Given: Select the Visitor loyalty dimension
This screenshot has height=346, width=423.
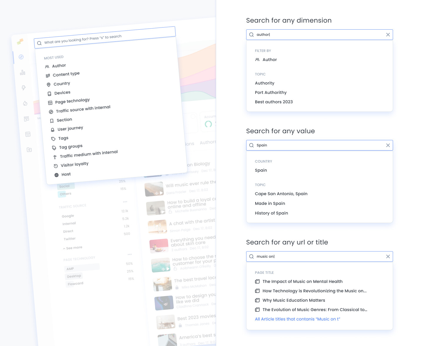Looking at the screenshot, I should pos(75,164).
